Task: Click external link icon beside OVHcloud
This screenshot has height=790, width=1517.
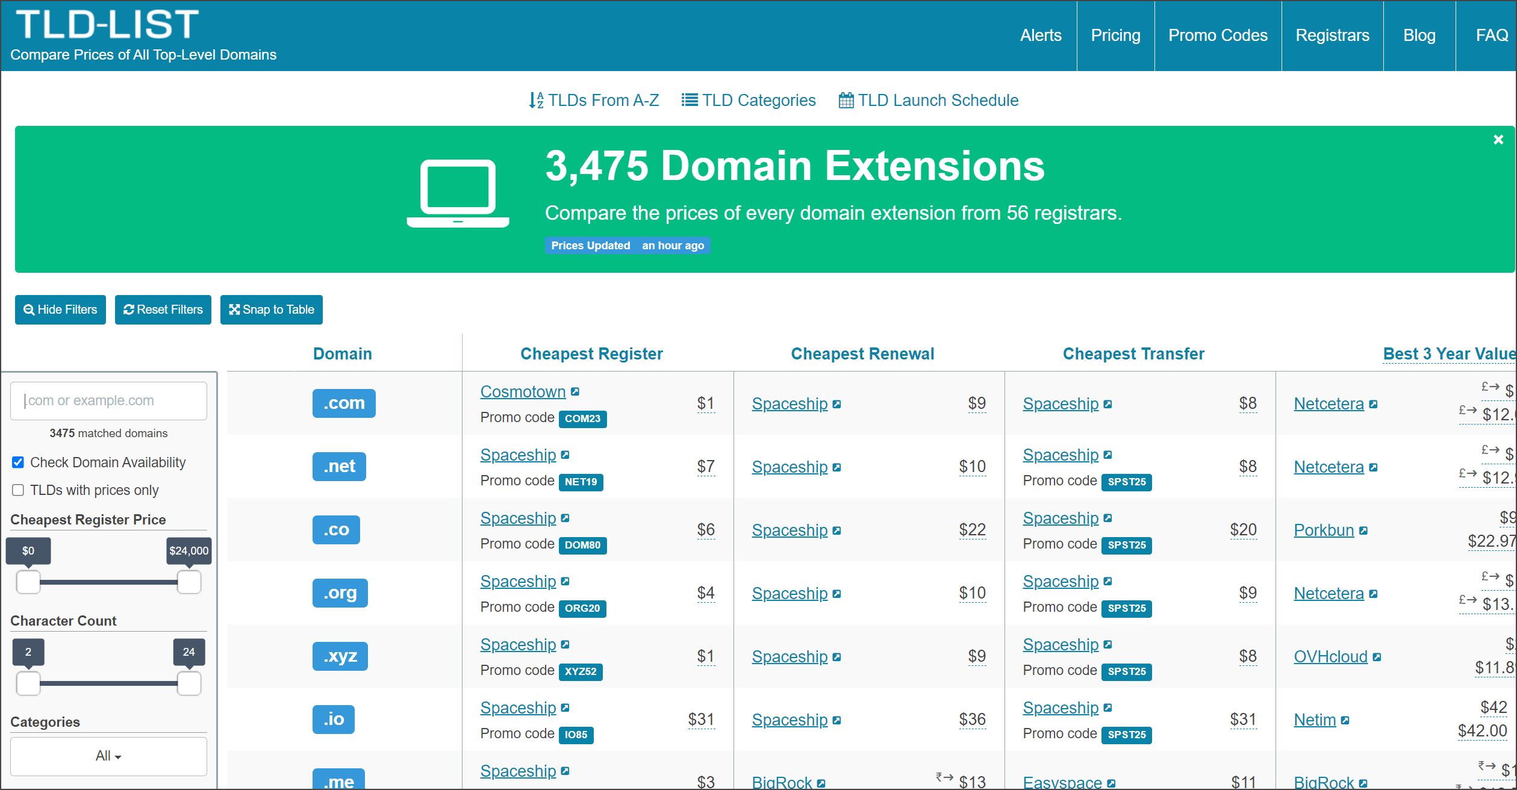Action: [x=1377, y=657]
